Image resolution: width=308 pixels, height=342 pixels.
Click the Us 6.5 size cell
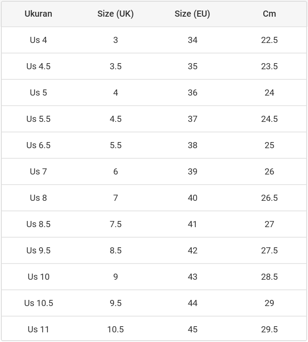click(x=38, y=145)
